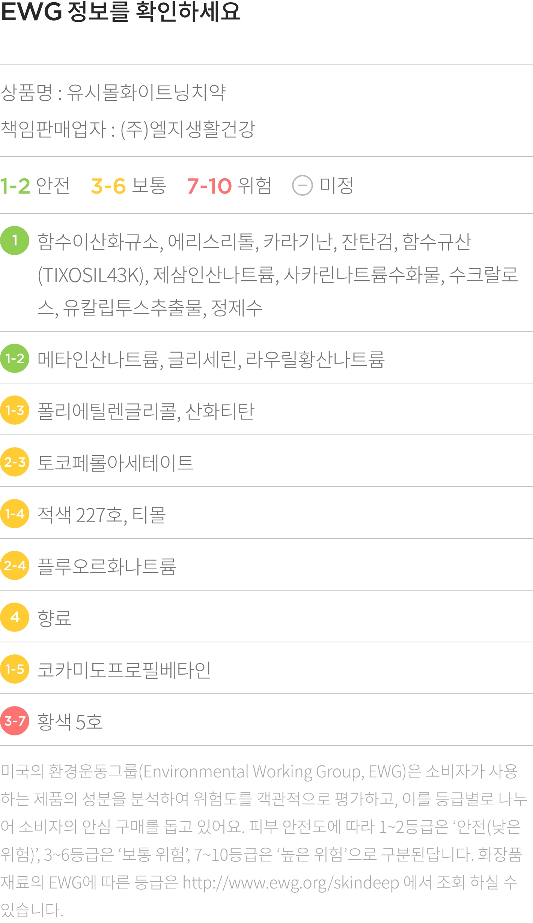Click the 황색 5호 ingredient
533x923 pixels.
pos(70,722)
